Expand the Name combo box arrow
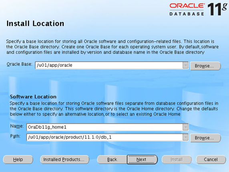The width and height of the screenshot is (229, 172). (x=185, y=127)
